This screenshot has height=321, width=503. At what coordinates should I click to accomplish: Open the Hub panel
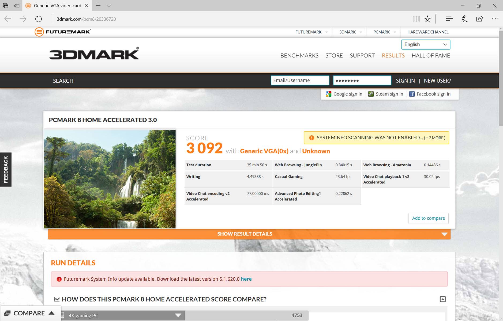[x=449, y=19]
